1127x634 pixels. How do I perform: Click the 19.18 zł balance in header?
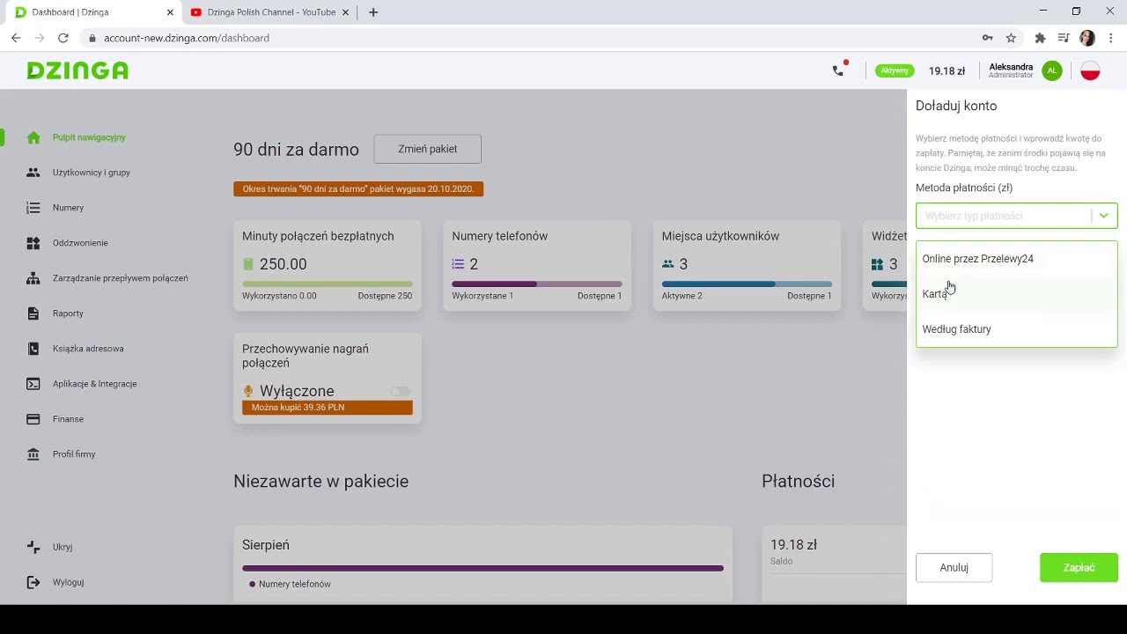pos(947,70)
